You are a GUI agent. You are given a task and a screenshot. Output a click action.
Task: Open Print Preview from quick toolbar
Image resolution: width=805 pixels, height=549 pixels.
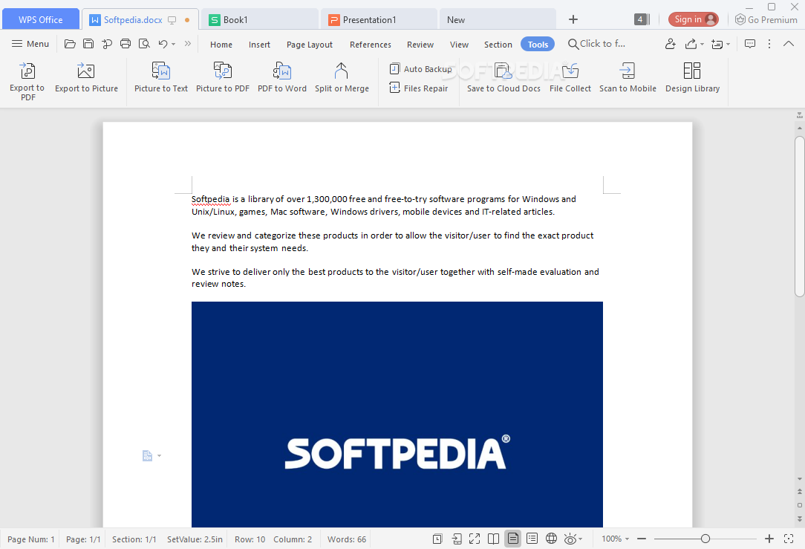(144, 44)
